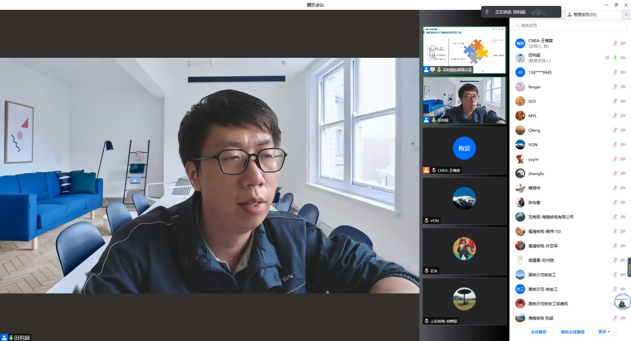Click the panel menu icon beside 管理成员
631x341 pixels.
click(626, 15)
